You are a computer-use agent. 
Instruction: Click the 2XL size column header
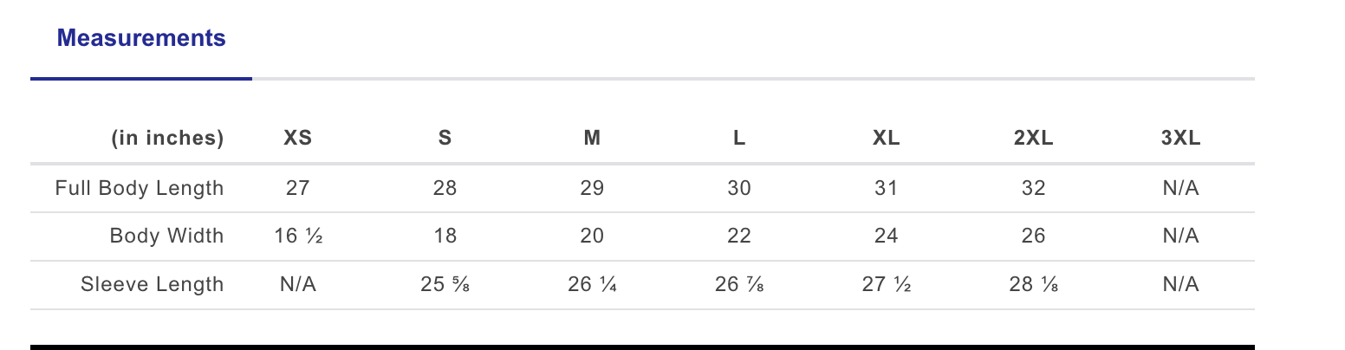pos(1033,138)
